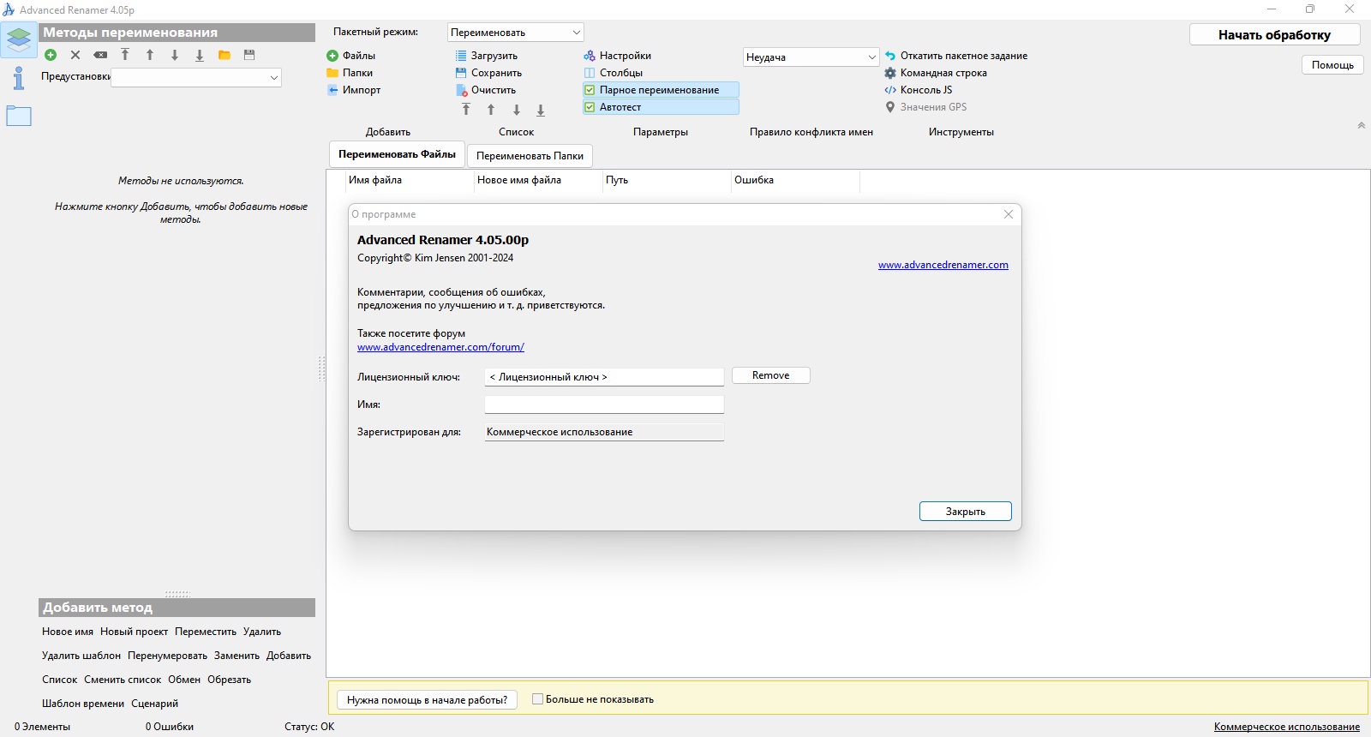Open the renaming methods layers panel
1371x737 pixels.
[19, 39]
